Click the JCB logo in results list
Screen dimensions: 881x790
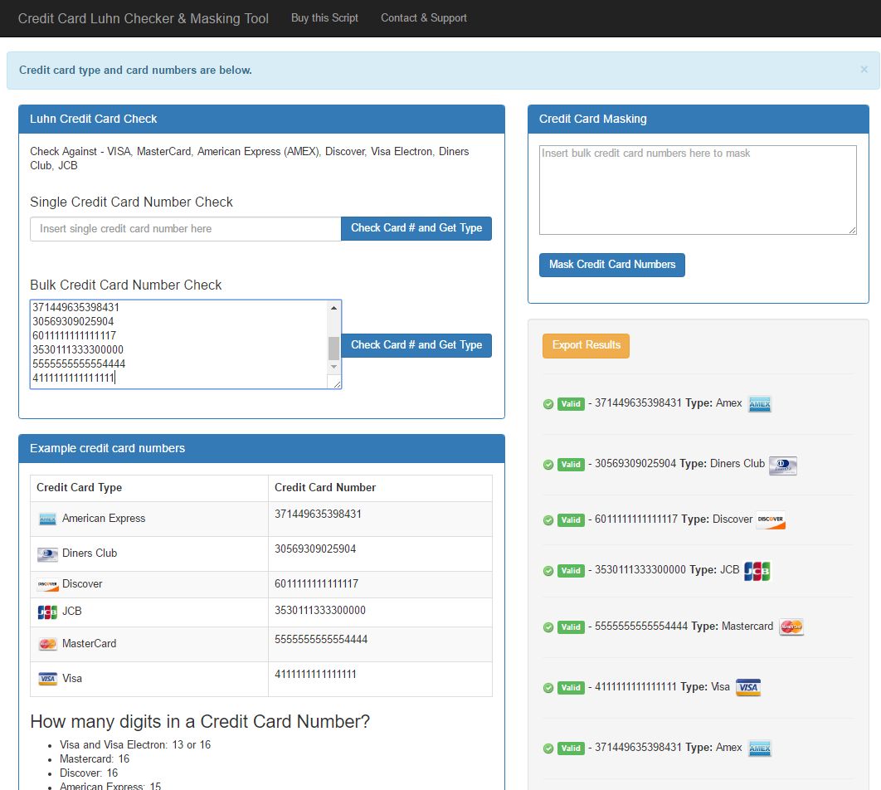point(757,571)
